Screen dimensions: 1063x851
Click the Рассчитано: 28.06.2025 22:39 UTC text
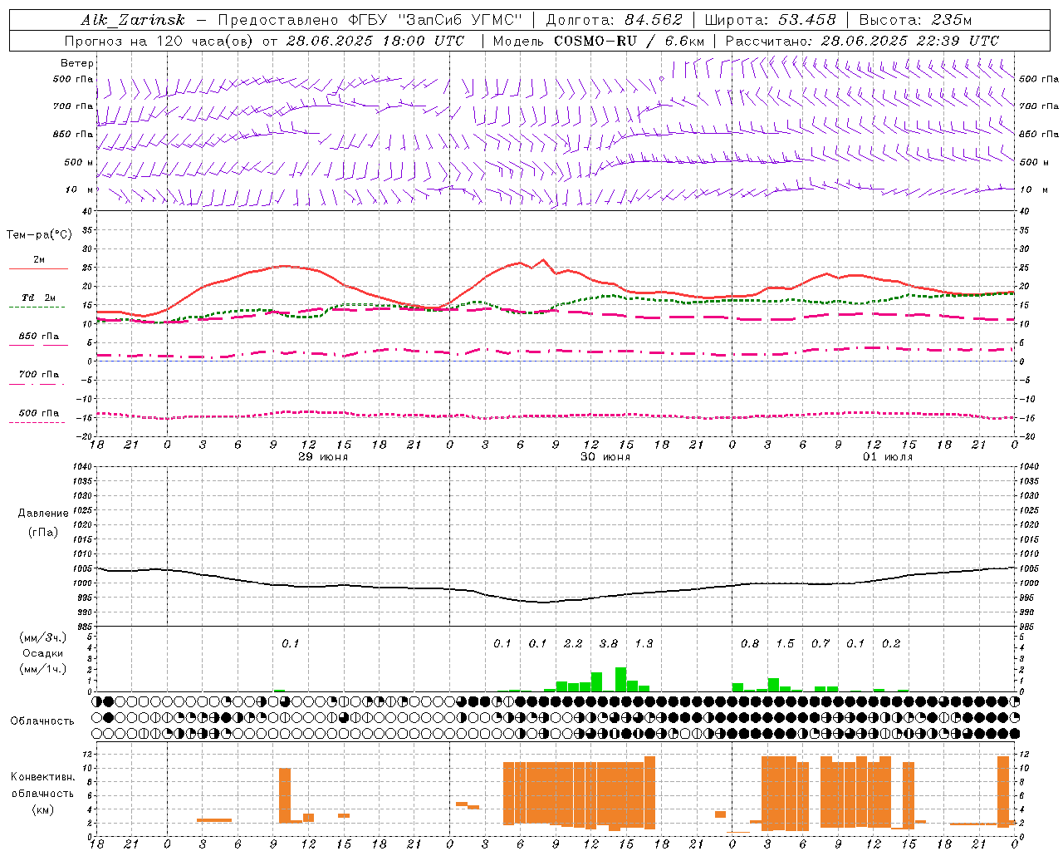pyautogui.click(x=862, y=41)
